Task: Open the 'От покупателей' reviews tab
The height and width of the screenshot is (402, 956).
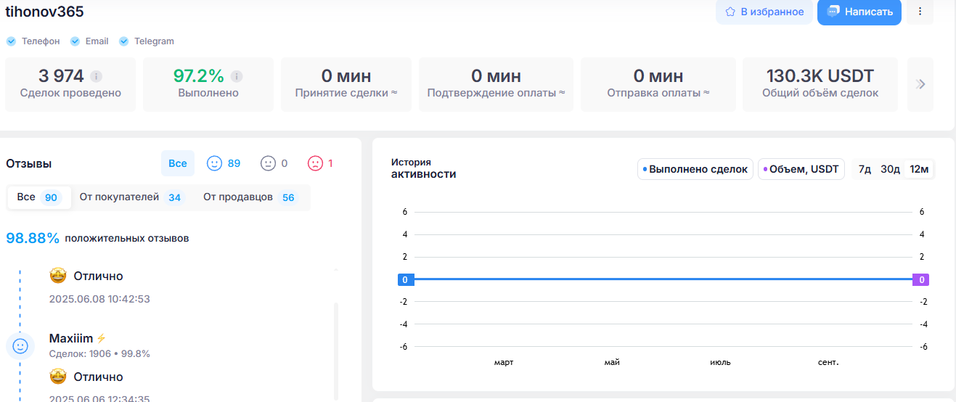Action: coord(131,197)
